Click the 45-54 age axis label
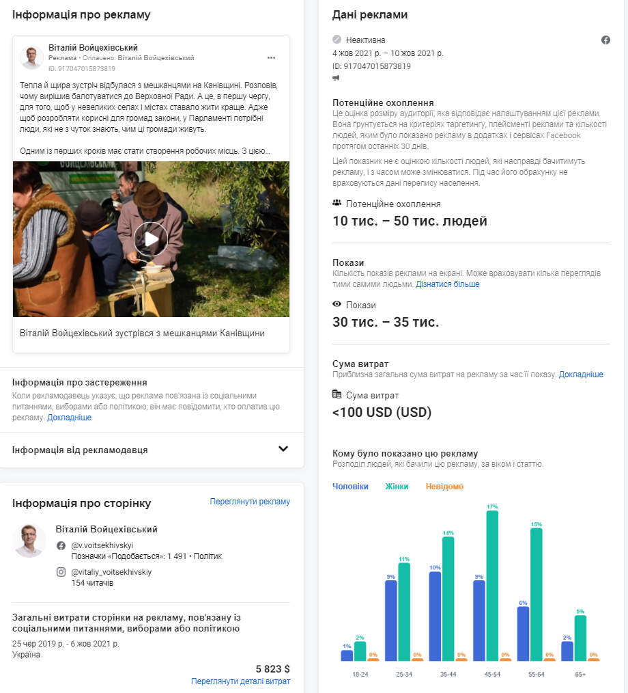628x693 pixels. coord(492,675)
